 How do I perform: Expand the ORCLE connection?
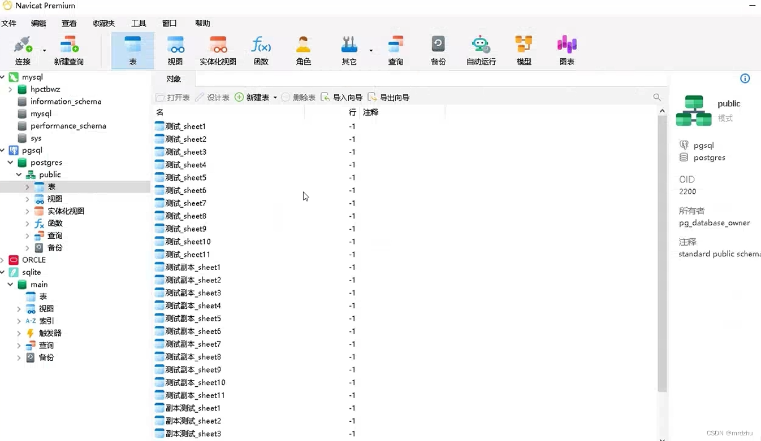click(x=3, y=260)
